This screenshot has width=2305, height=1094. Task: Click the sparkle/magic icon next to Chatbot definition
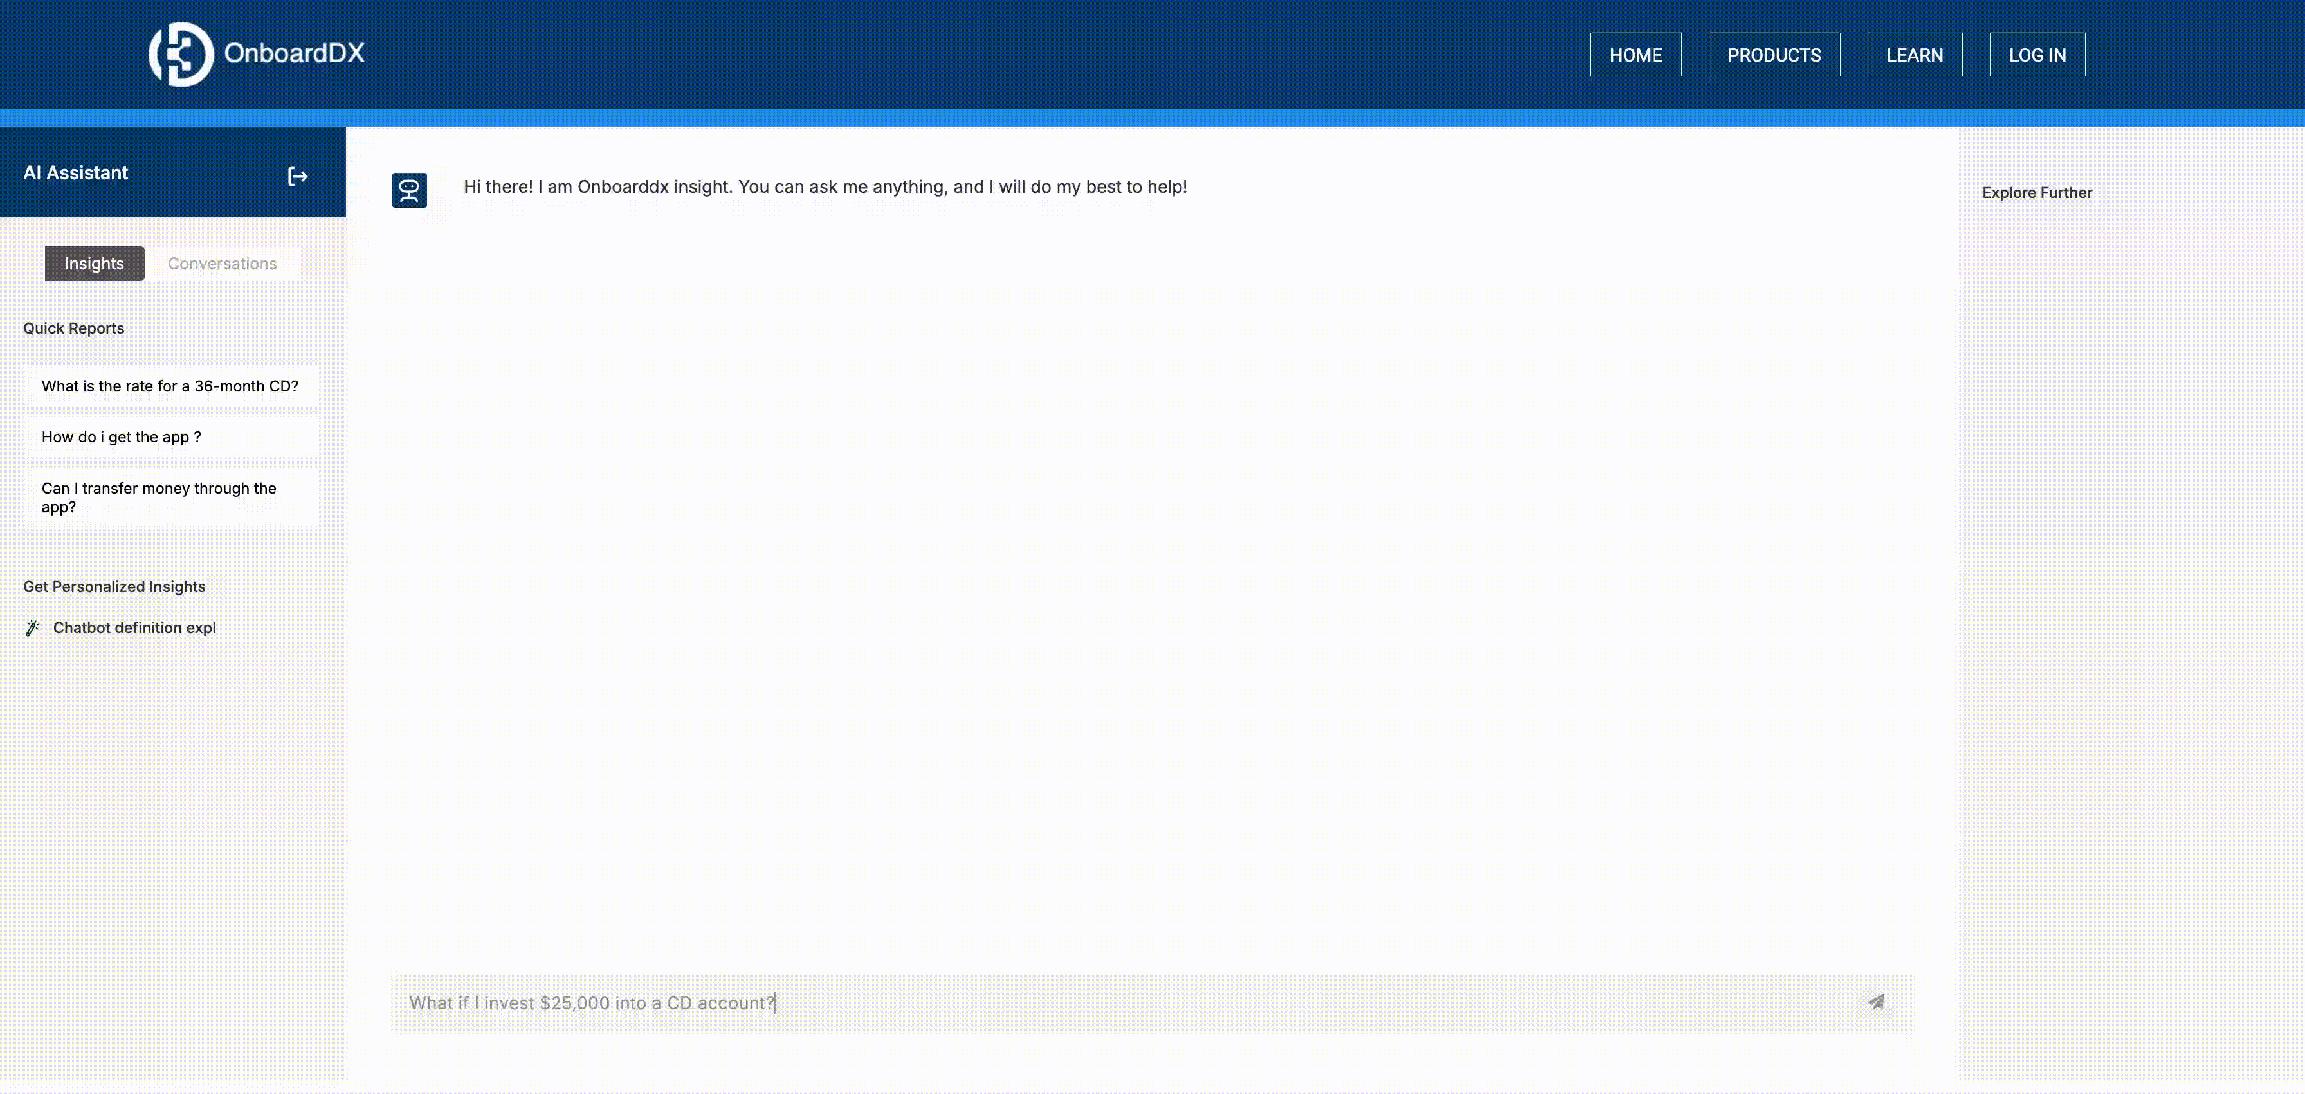[x=32, y=629]
